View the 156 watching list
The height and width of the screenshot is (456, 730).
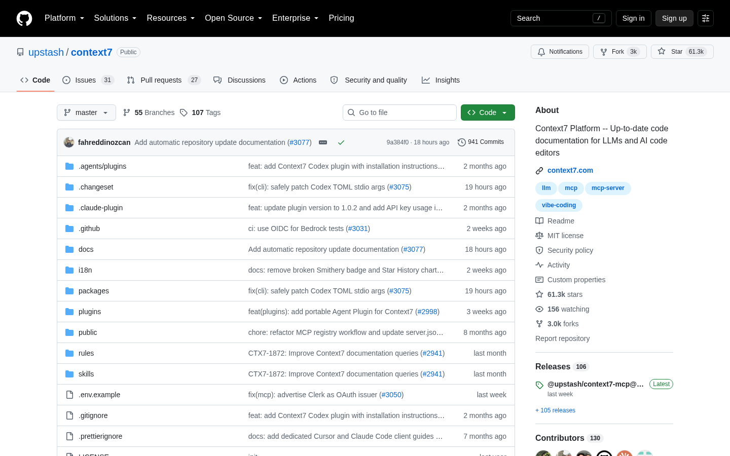point(562,309)
